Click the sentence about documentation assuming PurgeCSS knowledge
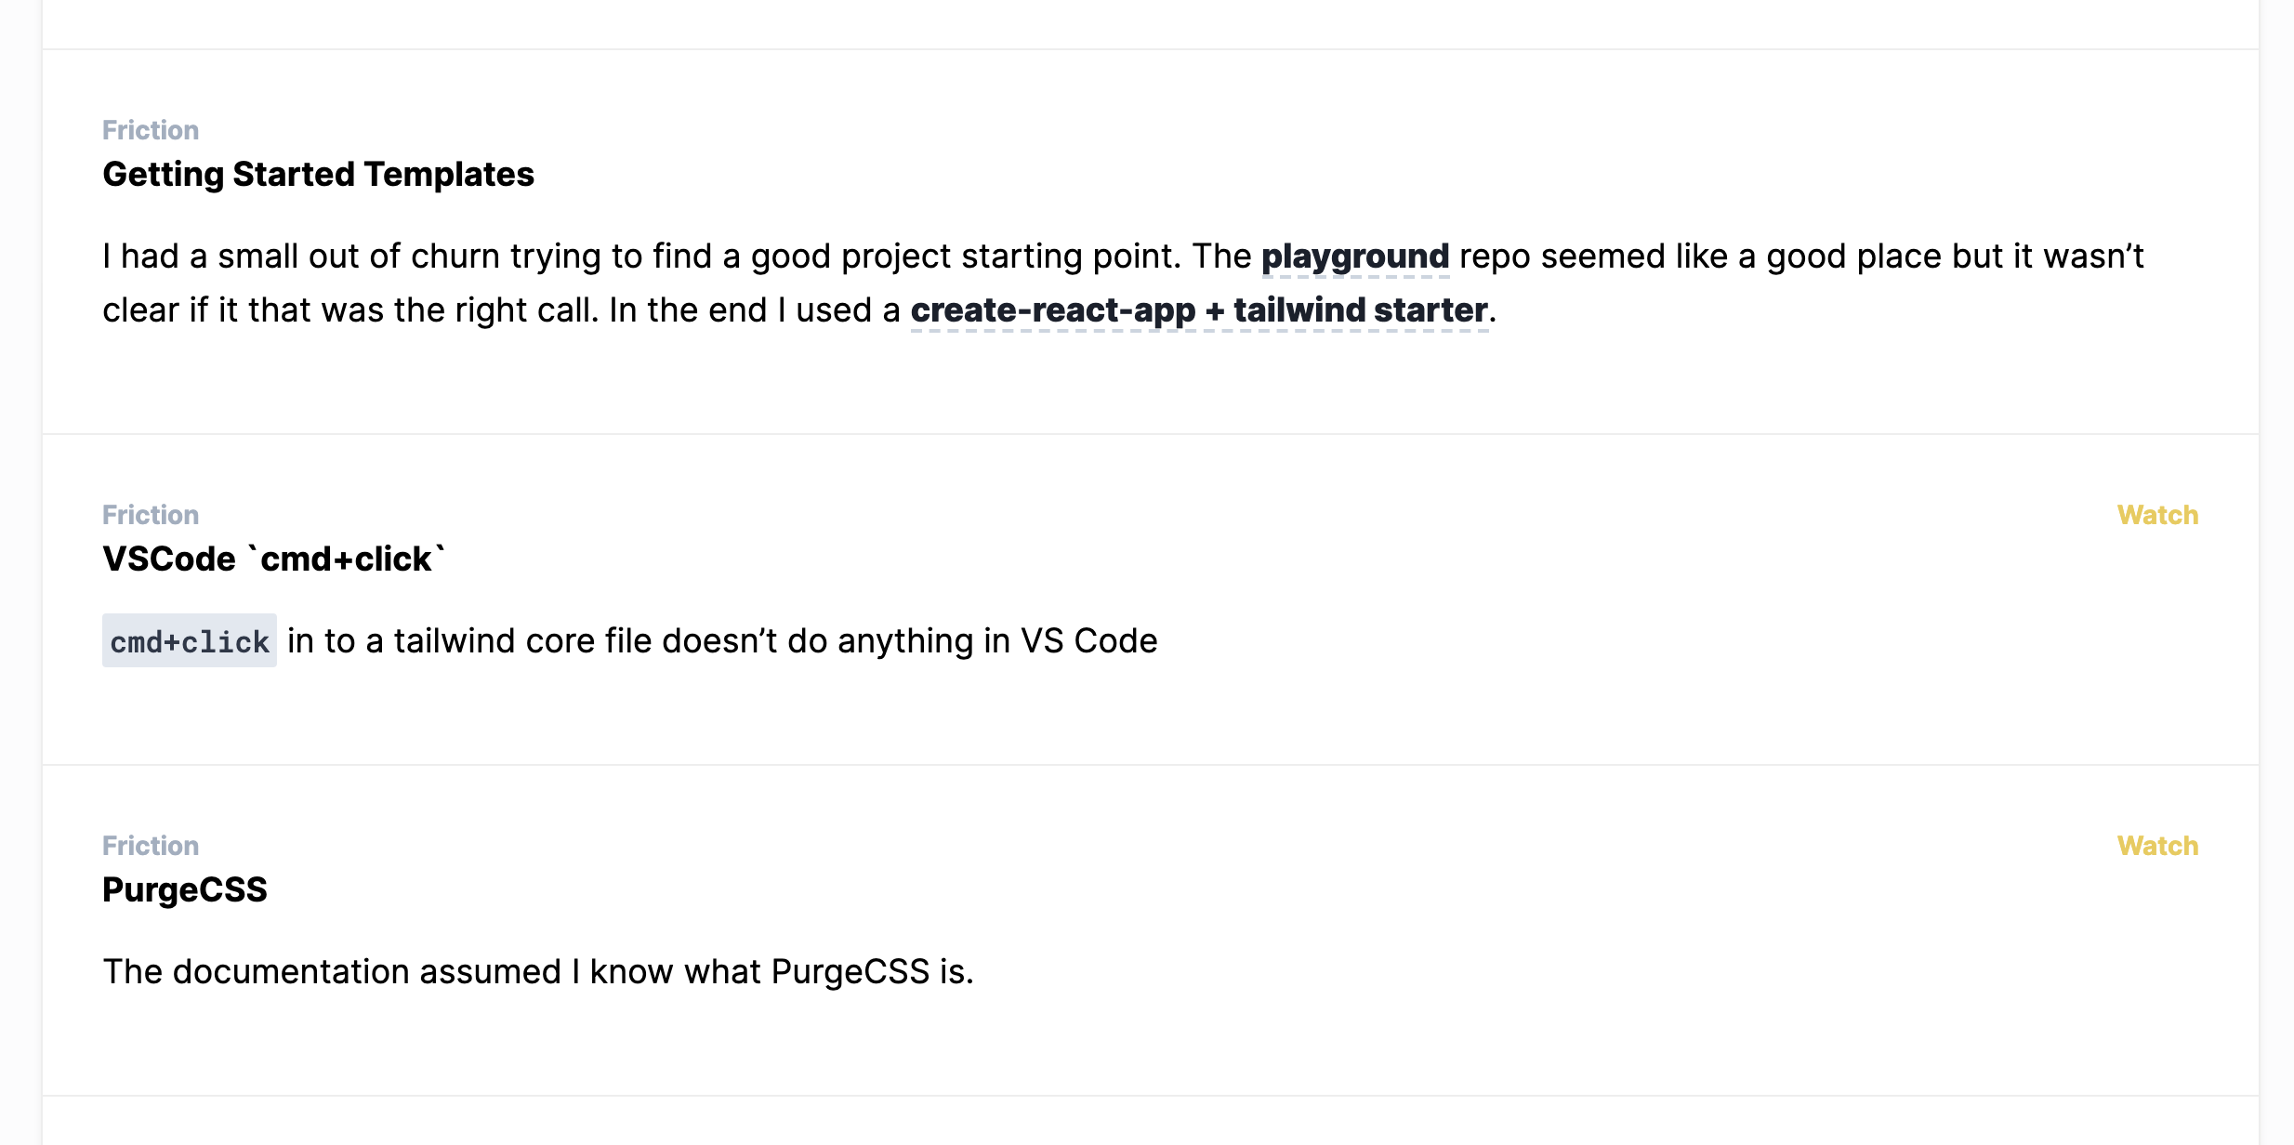Image resolution: width=2294 pixels, height=1145 pixels. point(538,972)
